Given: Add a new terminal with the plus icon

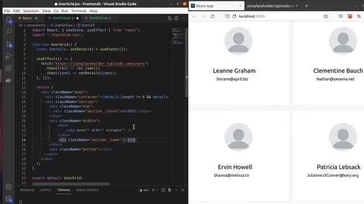Looking at the screenshot, I should (x=153, y=190).
